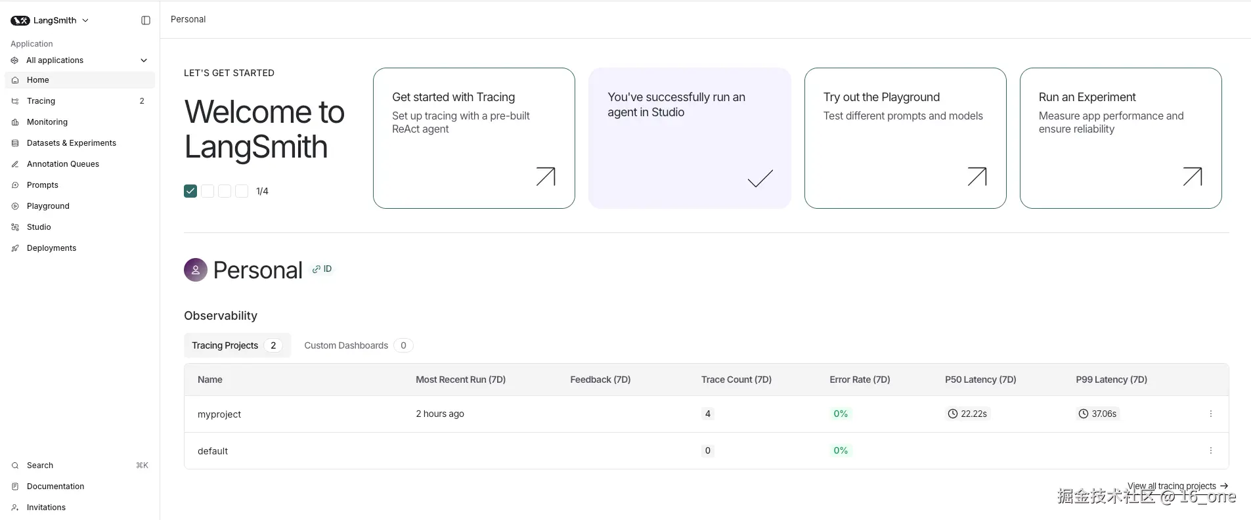Click the Most Recent Run (7D) column header

pyautogui.click(x=461, y=379)
